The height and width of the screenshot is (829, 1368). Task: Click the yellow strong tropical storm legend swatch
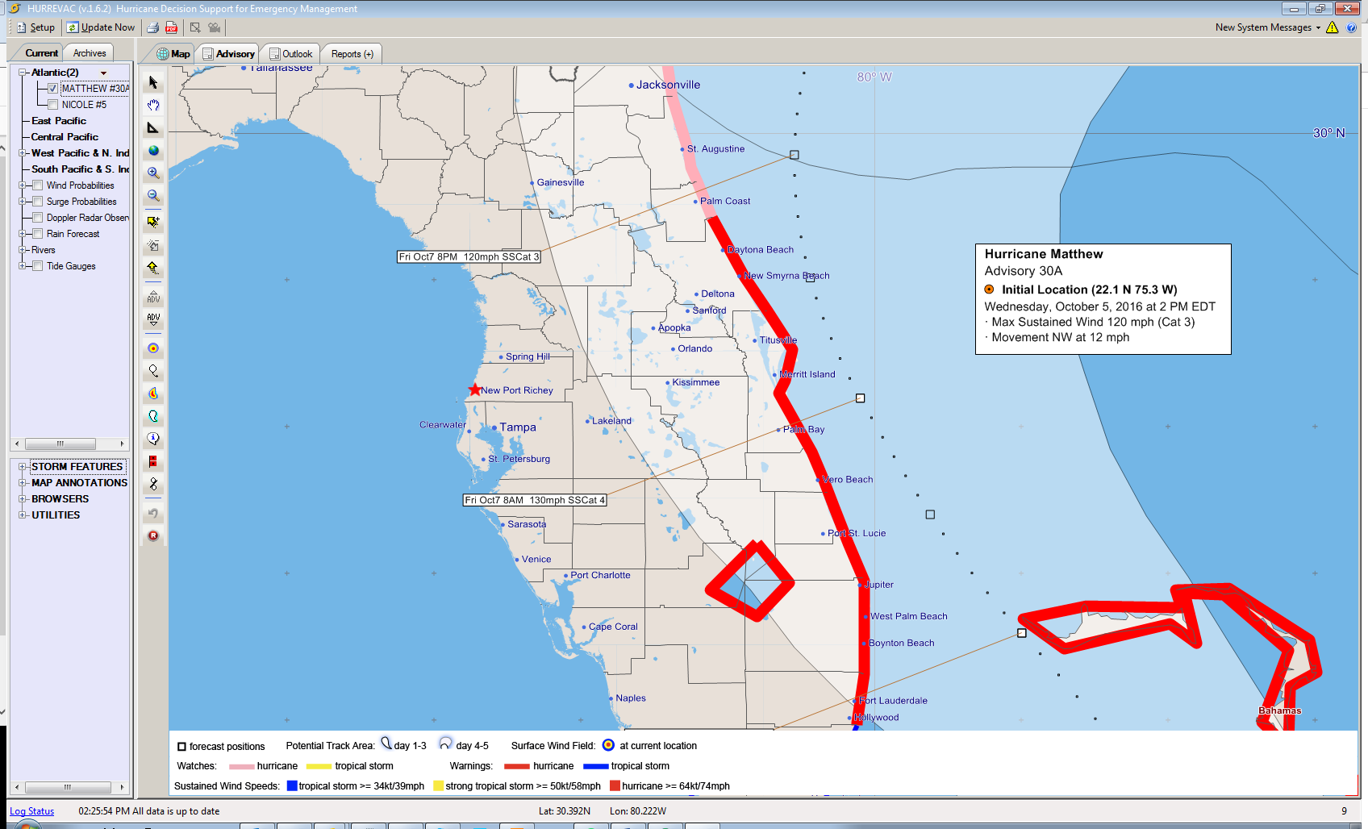pyautogui.click(x=439, y=785)
